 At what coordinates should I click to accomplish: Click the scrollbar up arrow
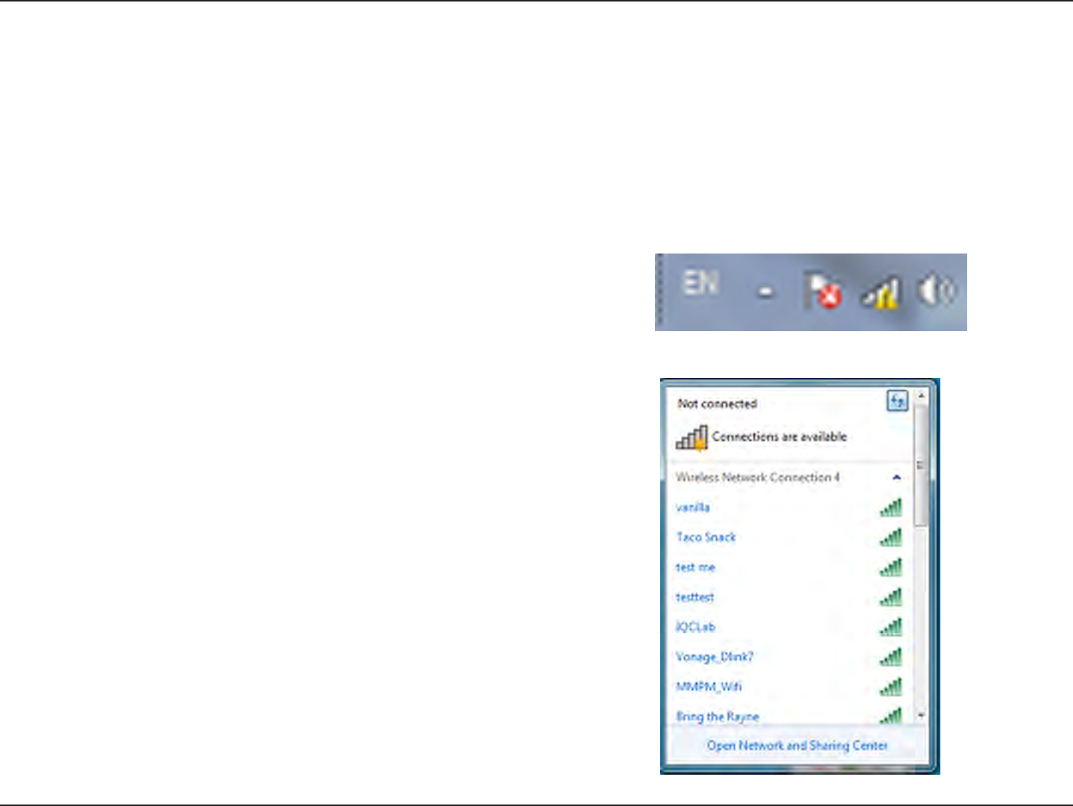921,394
